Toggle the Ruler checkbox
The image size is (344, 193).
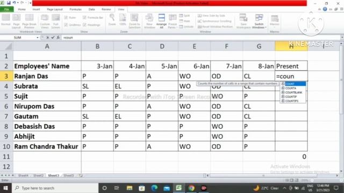pyautogui.click(x=66, y=18)
